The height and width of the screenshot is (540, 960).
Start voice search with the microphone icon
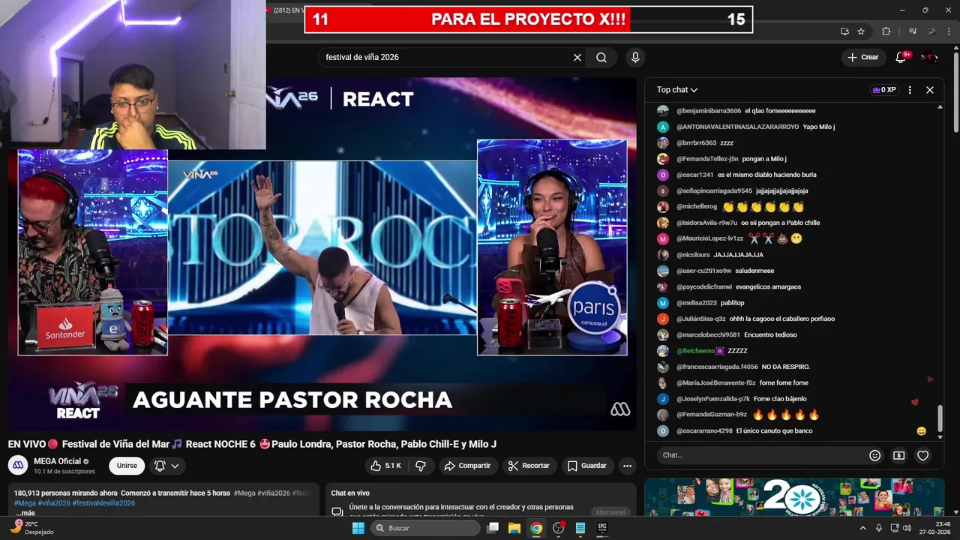pyautogui.click(x=635, y=58)
